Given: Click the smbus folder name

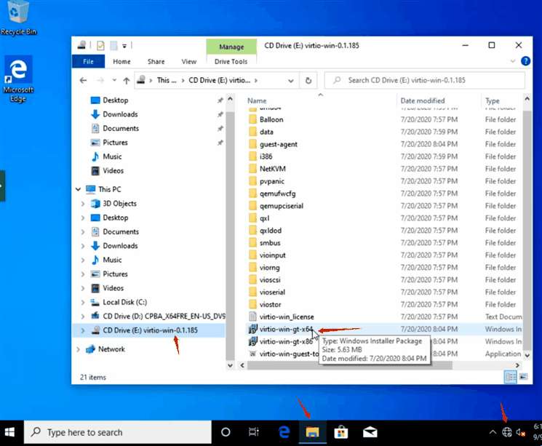Looking at the screenshot, I should (x=270, y=243).
